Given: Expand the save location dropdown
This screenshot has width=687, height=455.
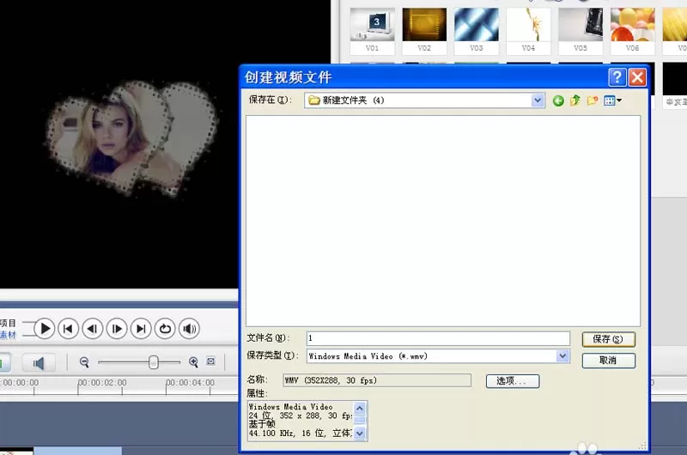Looking at the screenshot, I should (538, 100).
